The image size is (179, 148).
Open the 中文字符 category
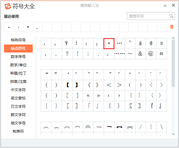(18, 90)
